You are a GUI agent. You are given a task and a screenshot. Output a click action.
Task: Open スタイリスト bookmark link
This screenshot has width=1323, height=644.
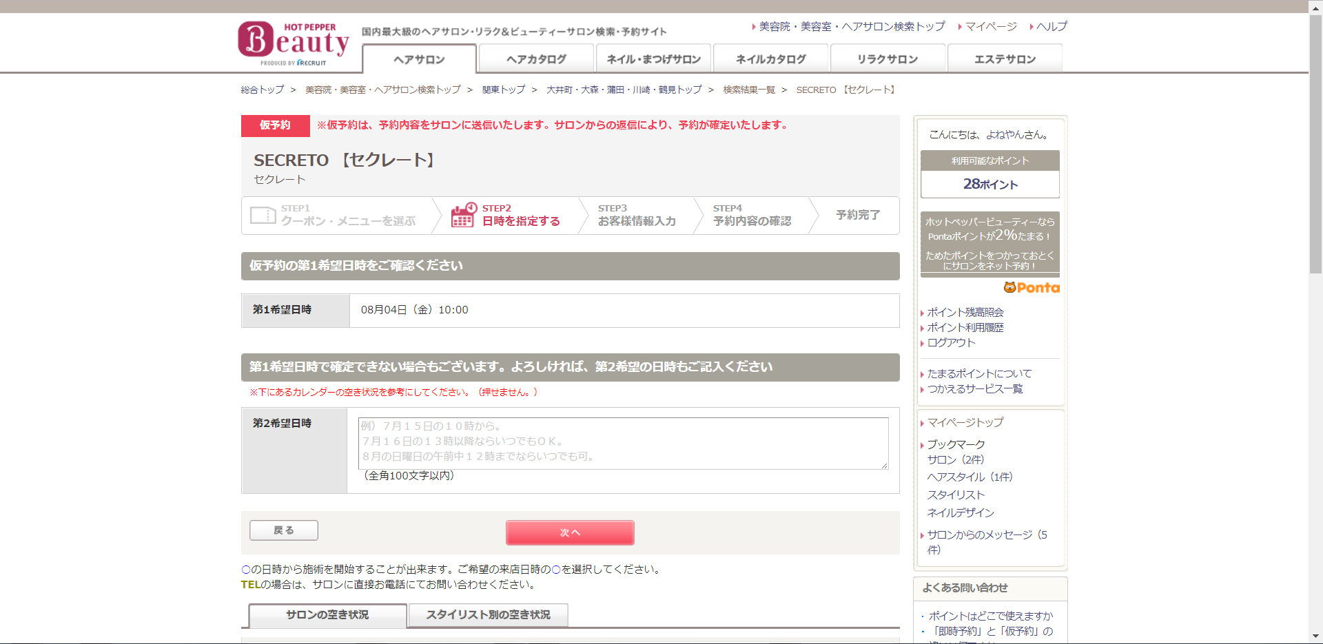point(956,495)
